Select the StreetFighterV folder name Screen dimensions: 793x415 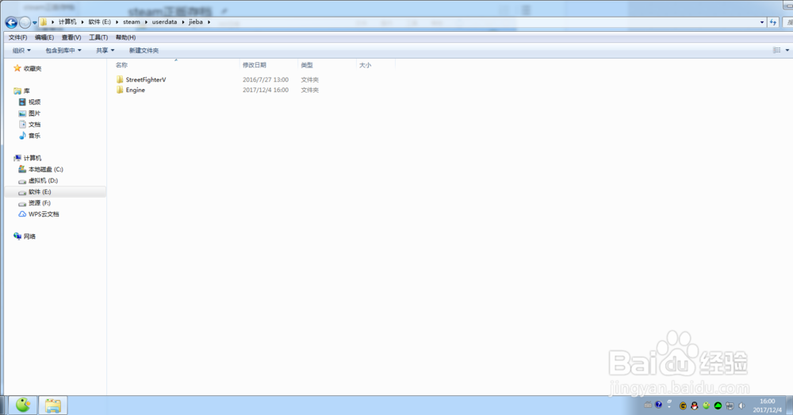[x=146, y=80]
